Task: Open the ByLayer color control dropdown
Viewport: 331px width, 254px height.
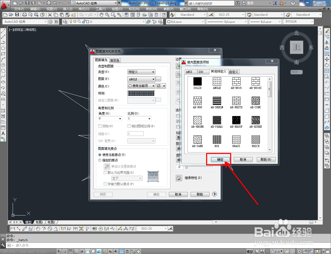Action: tap(186, 22)
